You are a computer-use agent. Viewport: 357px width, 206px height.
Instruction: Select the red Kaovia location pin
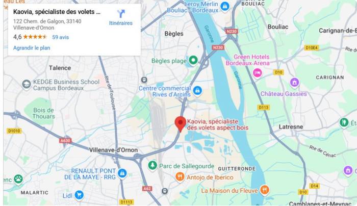click(x=181, y=124)
